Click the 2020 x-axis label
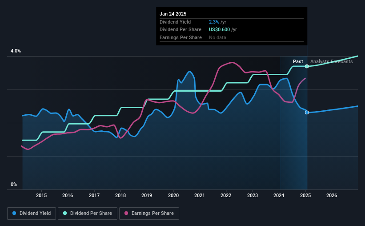Viewport: 365px width, 226px height. tap(173, 195)
